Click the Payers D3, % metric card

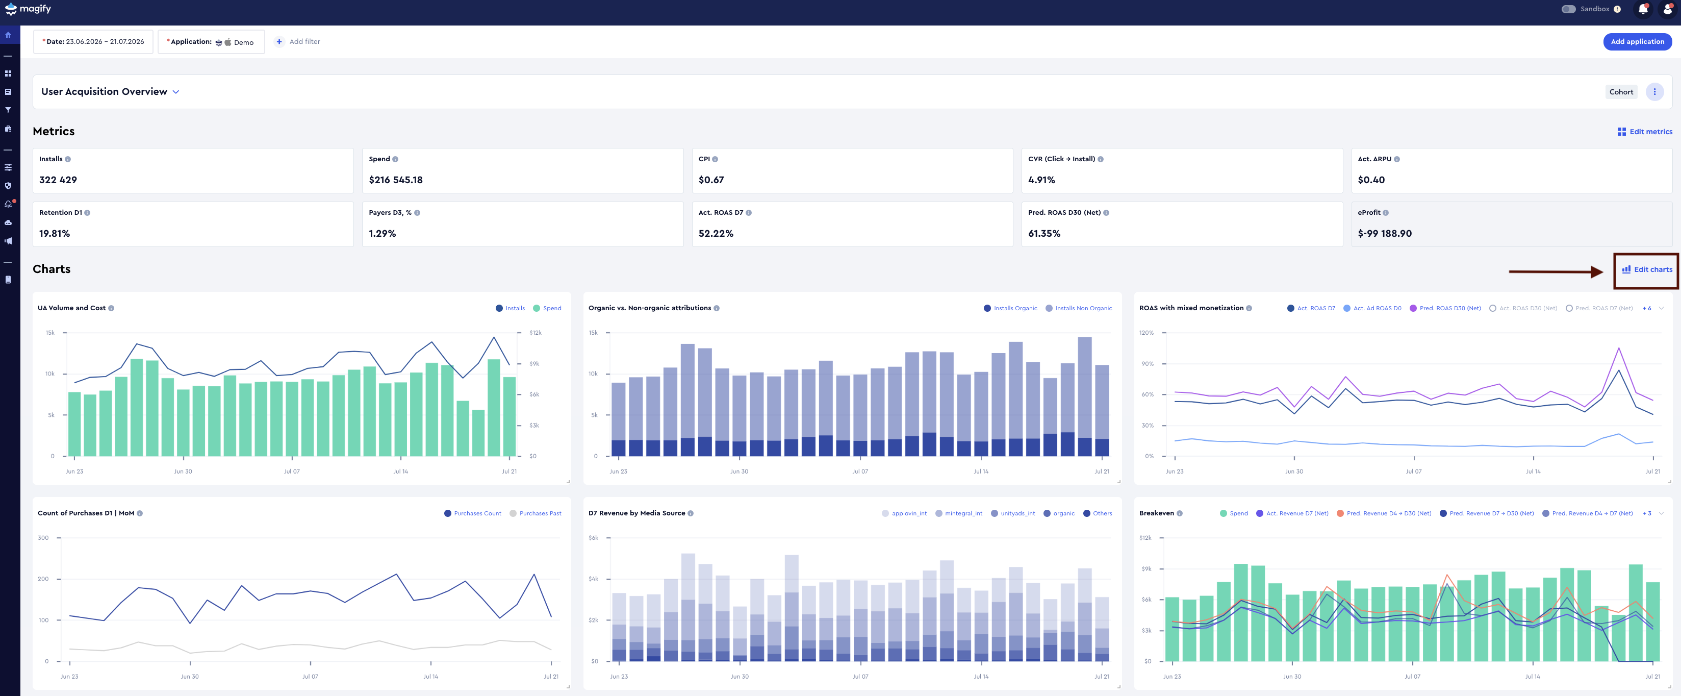click(x=523, y=224)
